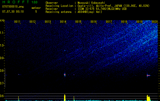Screen dimensions: 160x101
Task: Click the Receiving Location value text
Action: coord(113,6)
